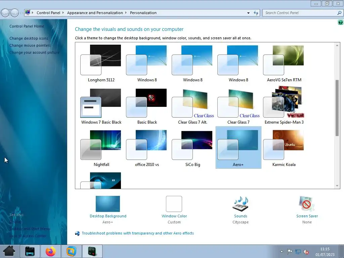
Task: Click the search magnifier icon
Action: 339,13
